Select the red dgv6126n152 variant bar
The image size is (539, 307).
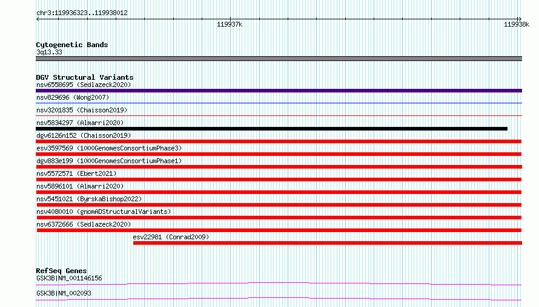click(279, 141)
